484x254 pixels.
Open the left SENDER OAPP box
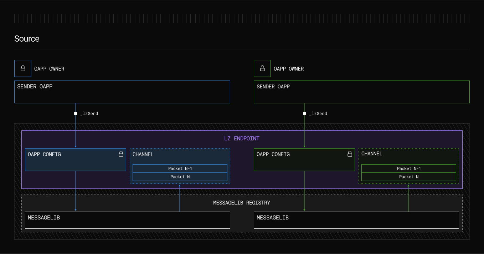[x=122, y=92]
